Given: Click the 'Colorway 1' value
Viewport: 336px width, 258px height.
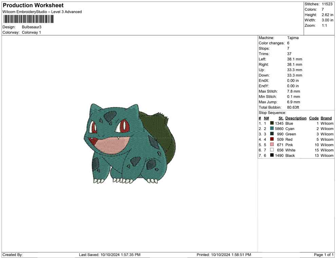Looking at the screenshot, I should [31, 32].
